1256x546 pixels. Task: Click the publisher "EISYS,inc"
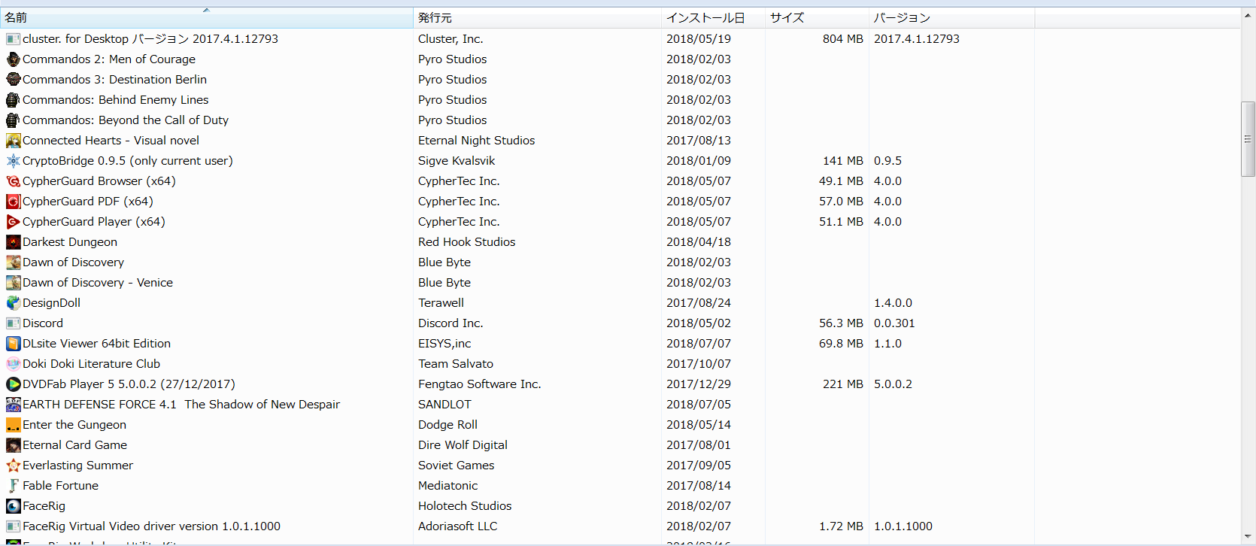pyautogui.click(x=444, y=344)
